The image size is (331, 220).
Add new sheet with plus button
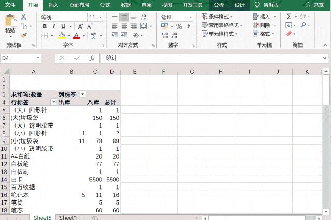(x=95, y=218)
